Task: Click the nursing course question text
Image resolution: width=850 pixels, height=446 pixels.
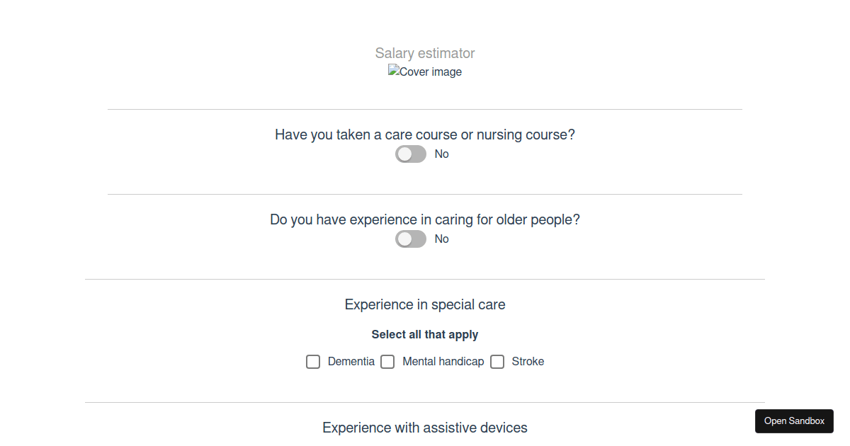Action: click(x=424, y=135)
